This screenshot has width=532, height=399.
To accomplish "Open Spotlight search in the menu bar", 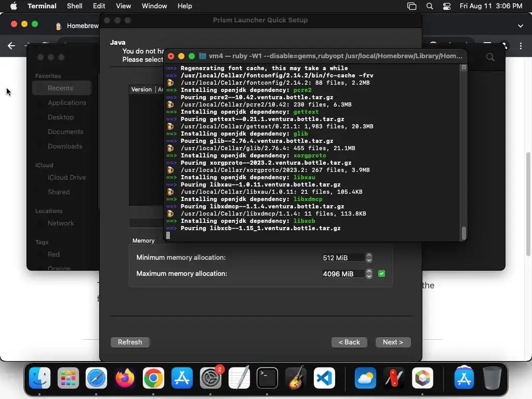I will click(430, 6).
